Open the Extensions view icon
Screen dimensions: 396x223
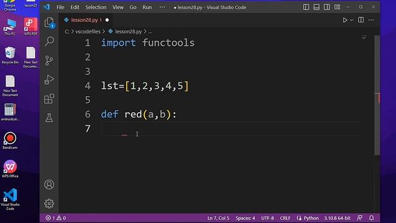coord(49,98)
